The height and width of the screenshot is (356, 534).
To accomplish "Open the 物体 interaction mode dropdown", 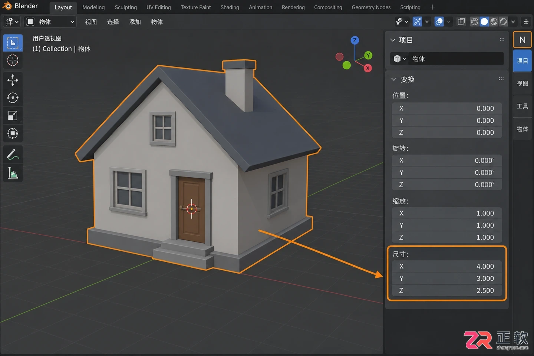I will point(50,22).
